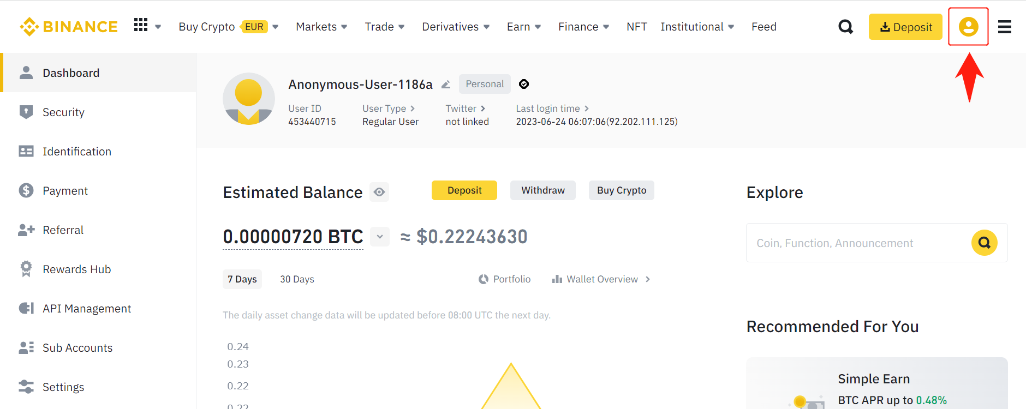Click the Referral add-person icon

(x=26, y=230)
